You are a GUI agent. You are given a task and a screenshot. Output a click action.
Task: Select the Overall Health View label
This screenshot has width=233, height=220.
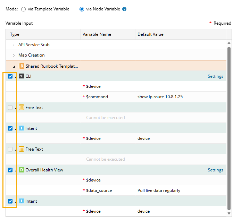coord(44,170)
